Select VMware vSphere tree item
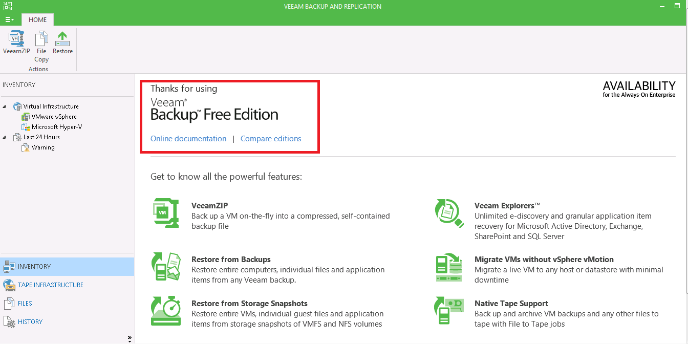The width and height of the screenshot is (688, 344). 54,117
